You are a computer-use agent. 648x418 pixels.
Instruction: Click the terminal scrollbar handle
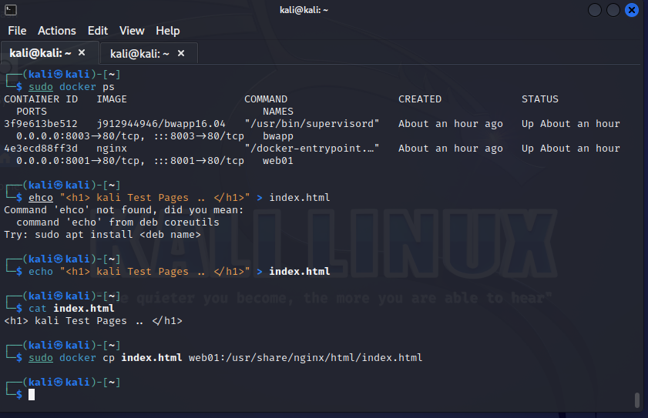637,400
